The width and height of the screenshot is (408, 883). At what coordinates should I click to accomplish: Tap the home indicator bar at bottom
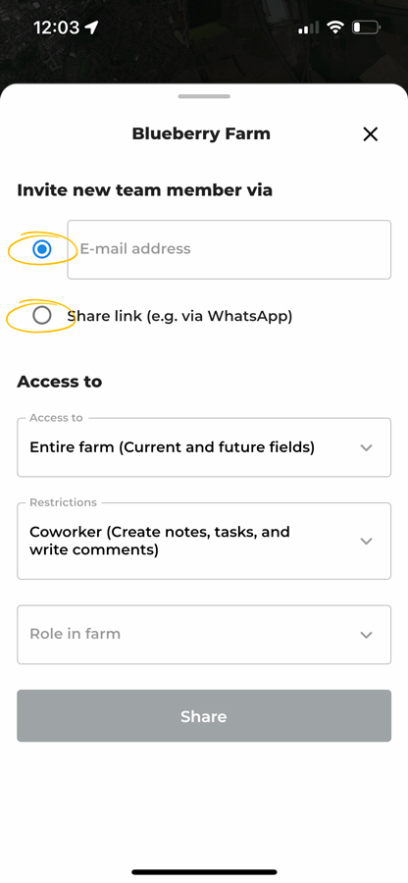204,872
